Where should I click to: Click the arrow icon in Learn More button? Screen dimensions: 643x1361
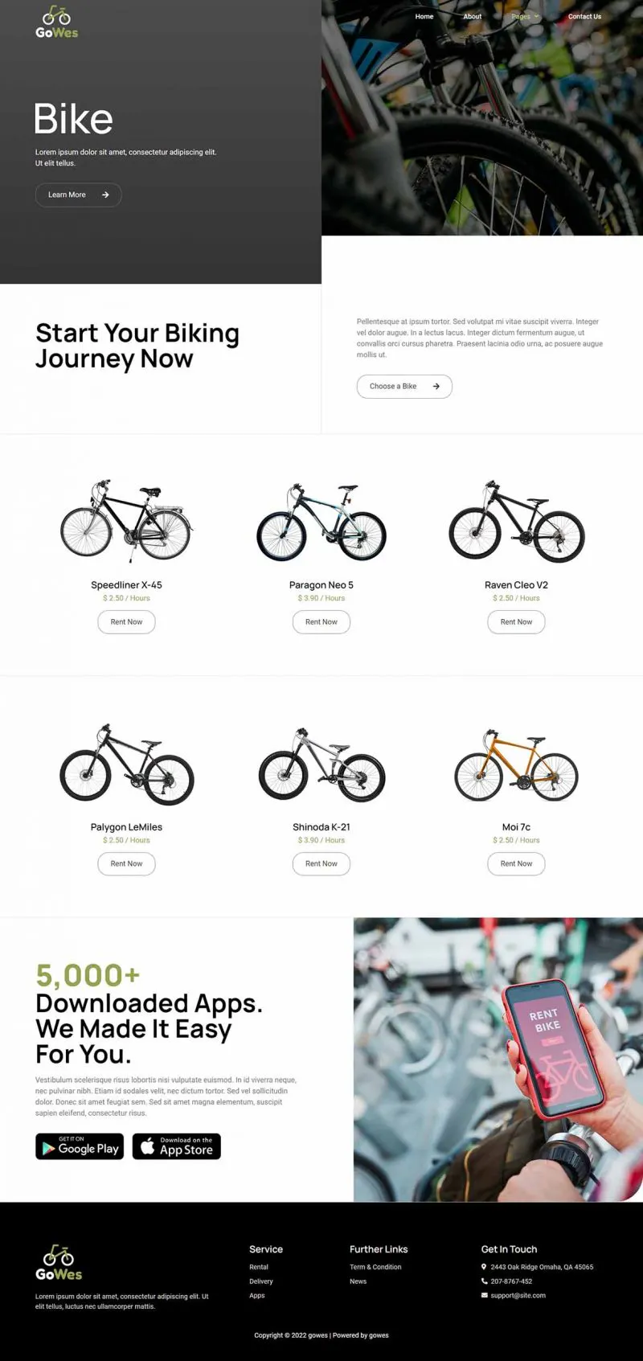[x=105, y=195]
